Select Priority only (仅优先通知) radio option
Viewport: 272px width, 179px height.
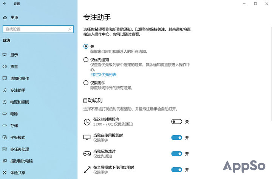(x=86, y=60)
